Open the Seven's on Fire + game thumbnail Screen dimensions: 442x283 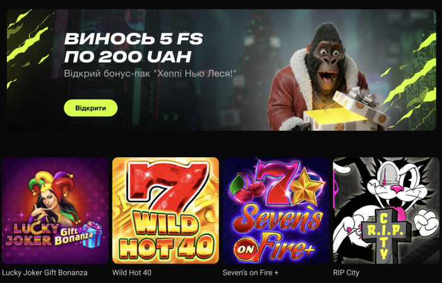(276, 210)
